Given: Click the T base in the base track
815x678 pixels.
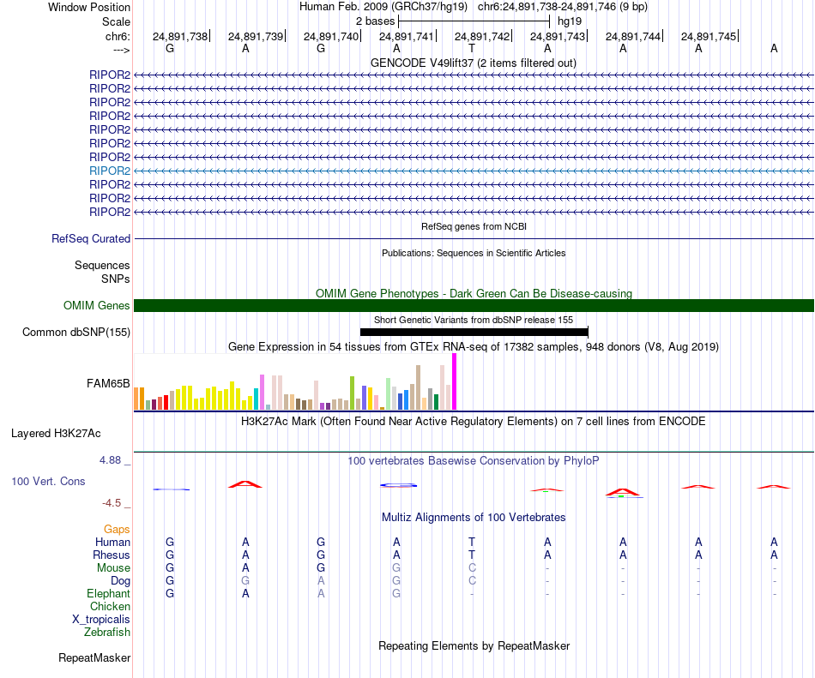Looking at the screenshot, I should (472, 48).
